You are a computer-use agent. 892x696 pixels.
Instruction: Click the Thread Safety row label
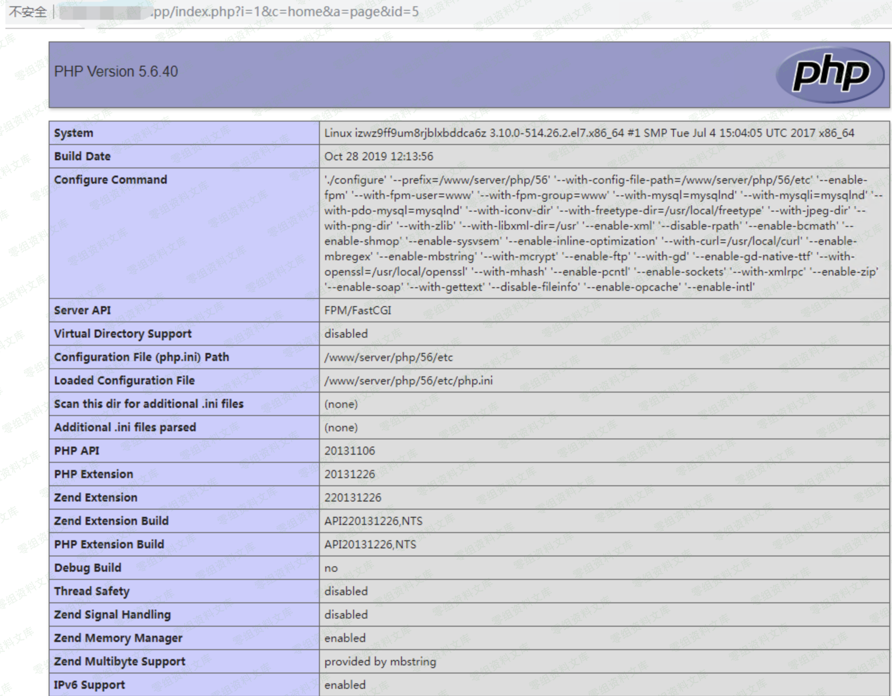[x=91, y=592]
